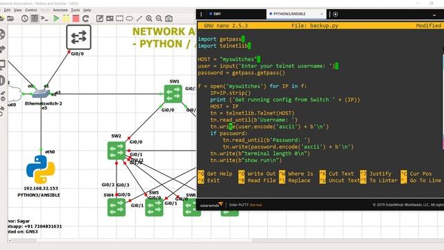This screenshot has width=444, height=250.
Task: Click the tn.write(b"show run\n") line
Action: pyautogui.click(x=246, y=160)
